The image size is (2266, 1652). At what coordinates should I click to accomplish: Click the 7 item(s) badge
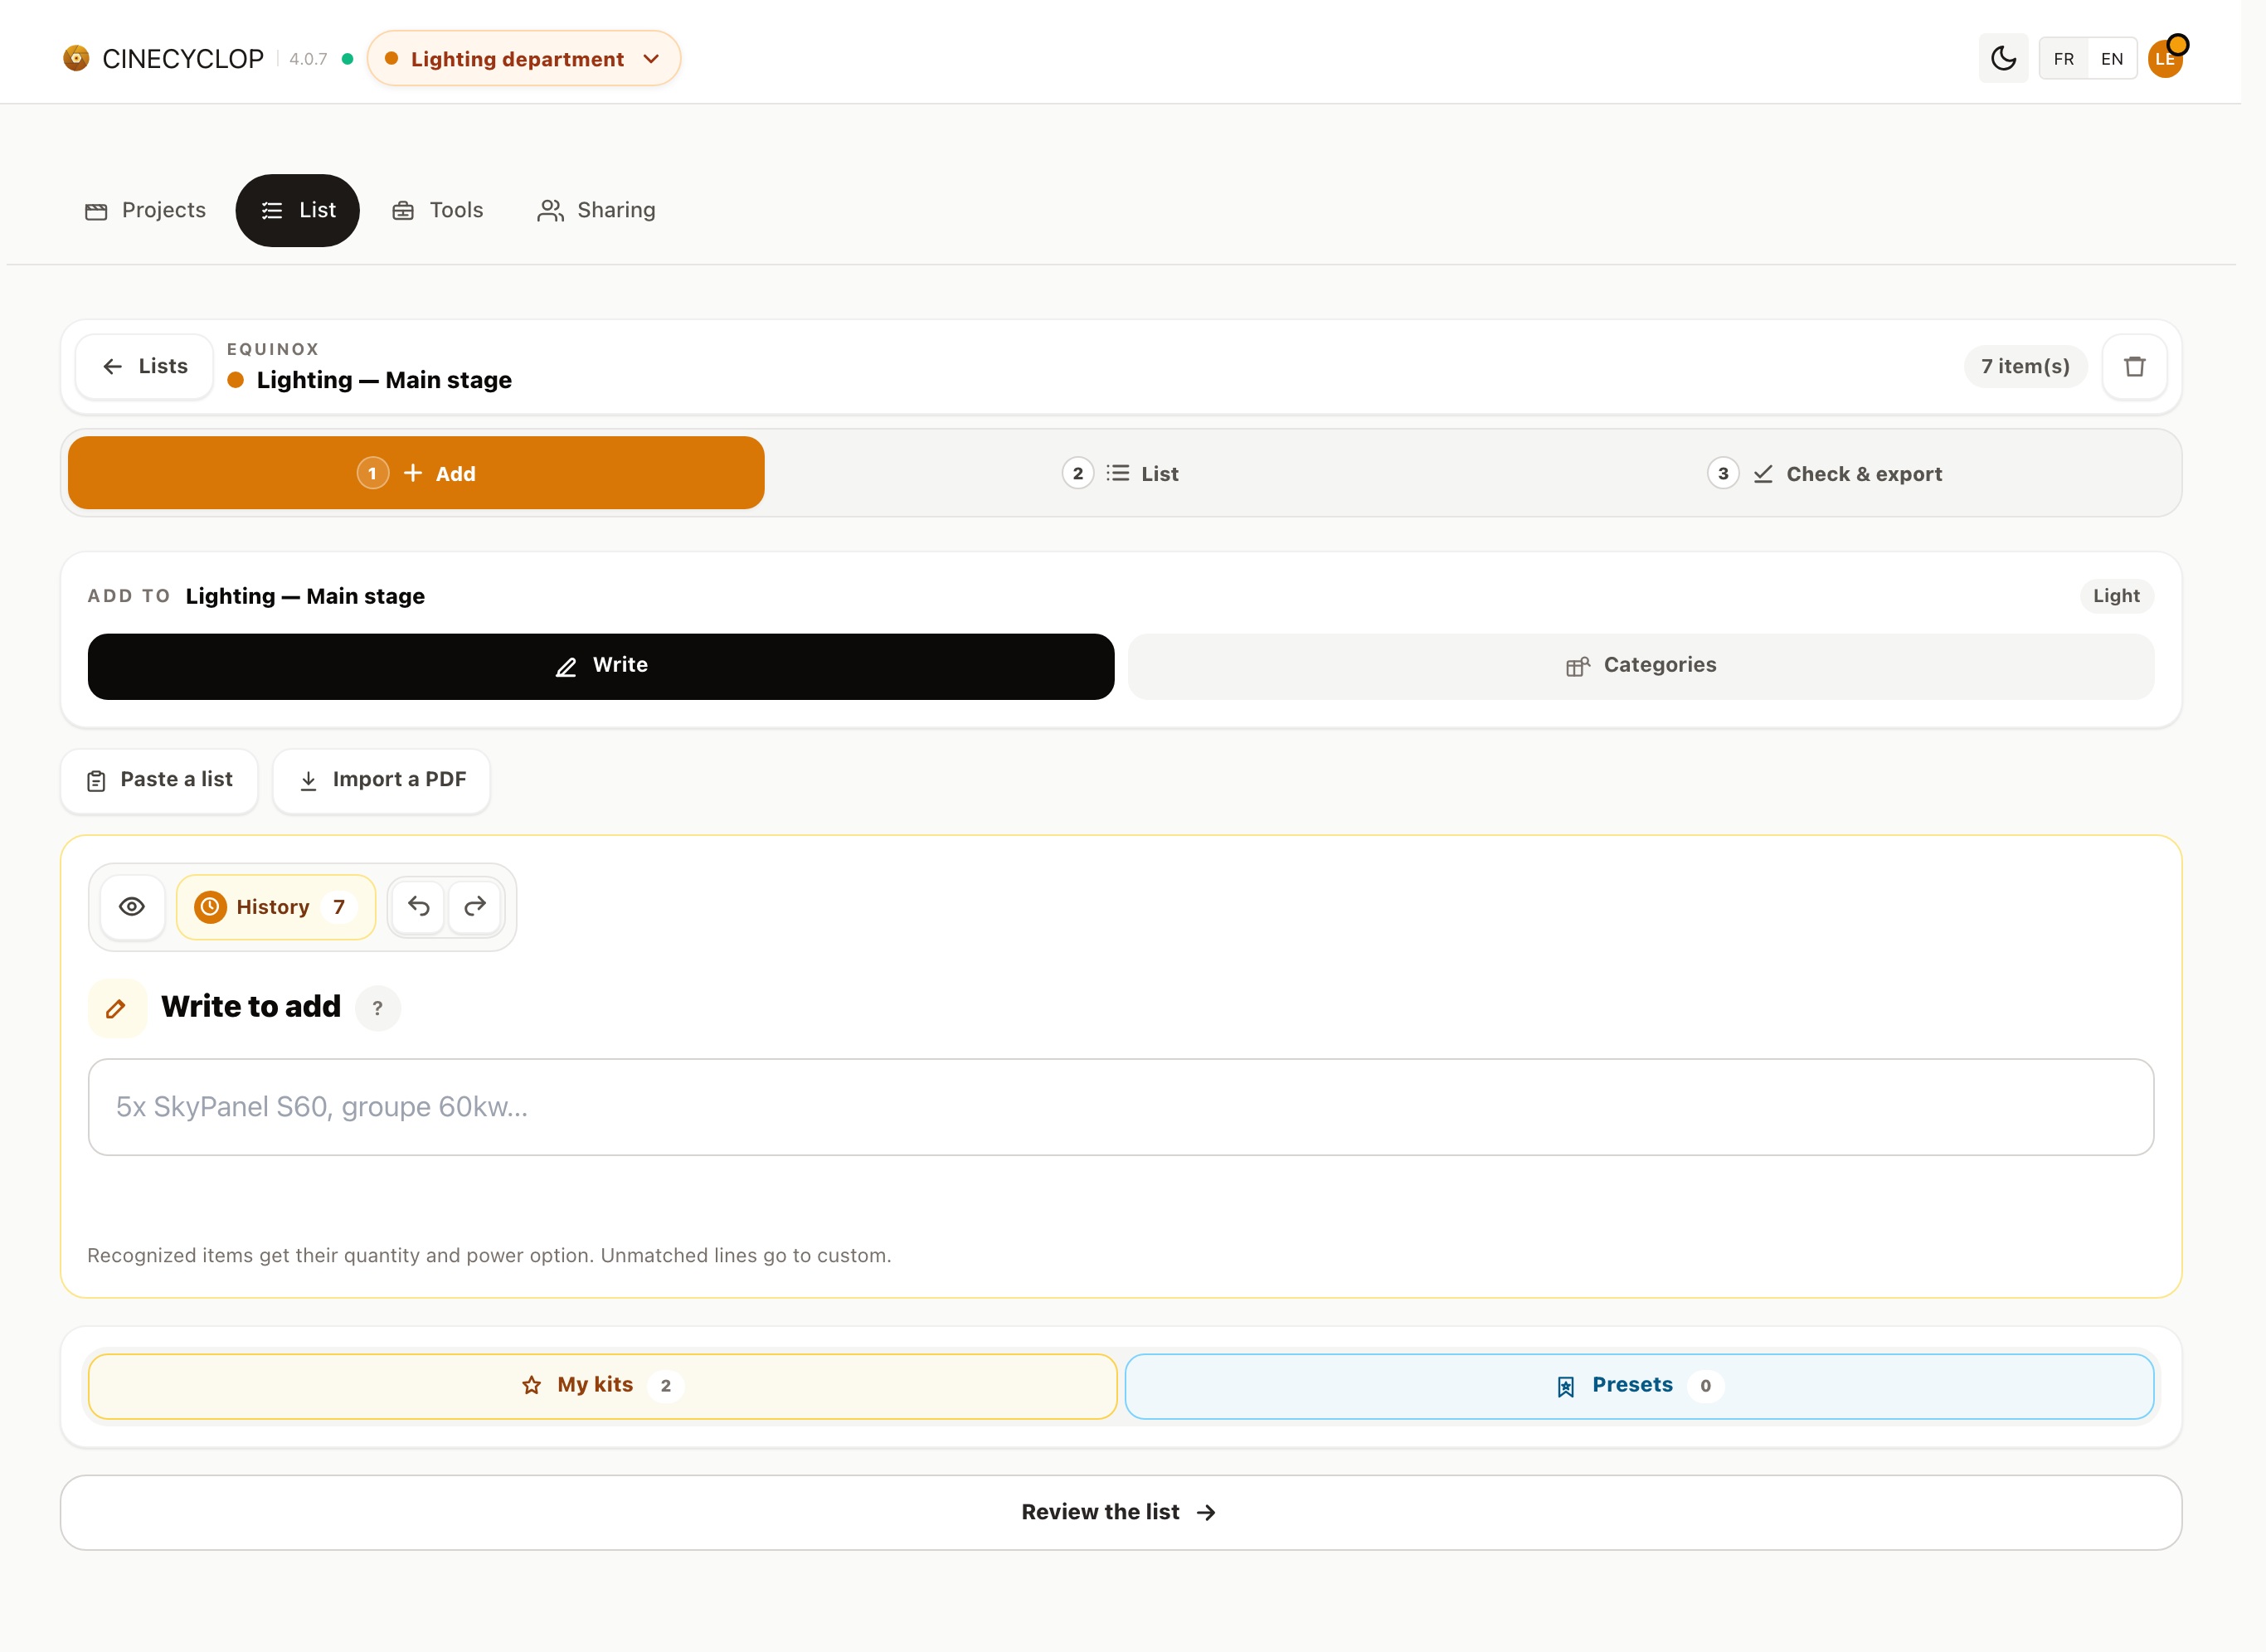[x=2025, y=366]
